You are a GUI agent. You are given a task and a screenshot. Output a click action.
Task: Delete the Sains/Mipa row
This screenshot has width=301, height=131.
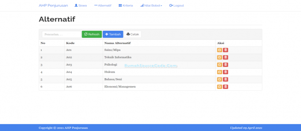[226, 50]
